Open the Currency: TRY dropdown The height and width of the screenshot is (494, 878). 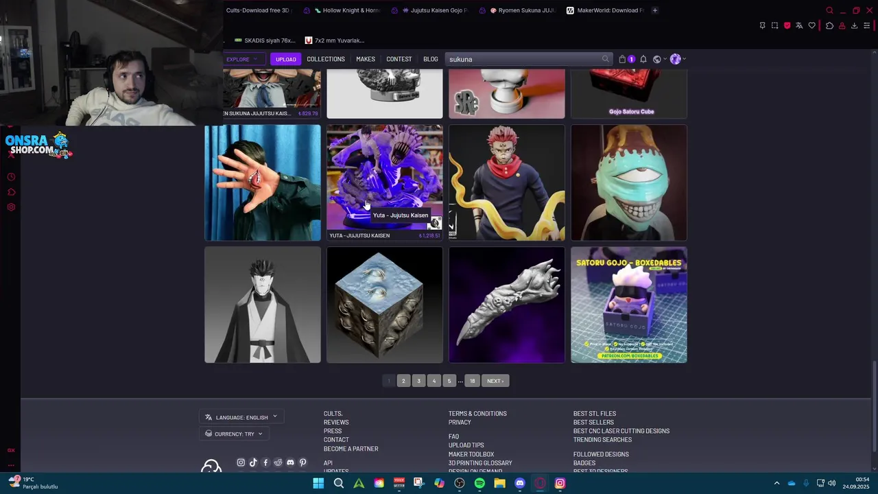[x=233, y=434]
